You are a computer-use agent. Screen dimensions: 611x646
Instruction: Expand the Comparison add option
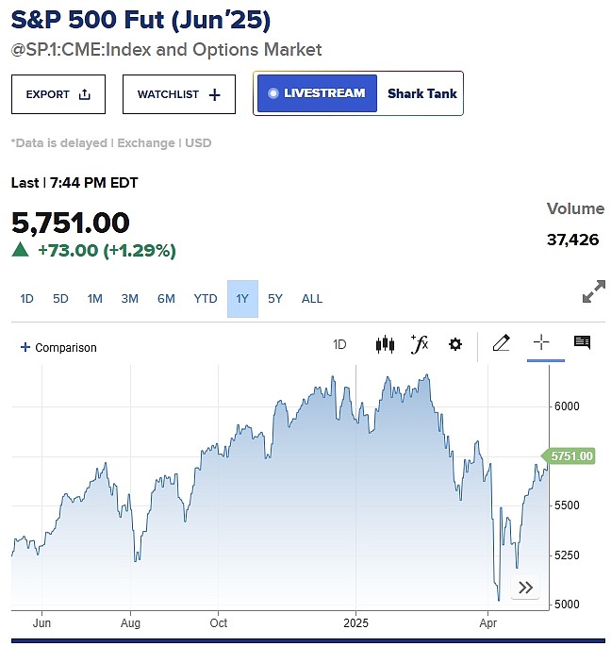pyautogui.click(x=58, y=347)
